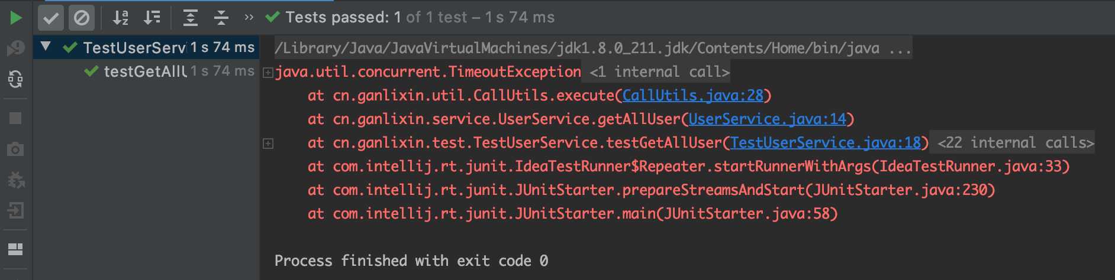Expand all test tree nodes
This screenshot has width=1115, height=280.
[190, 18]
